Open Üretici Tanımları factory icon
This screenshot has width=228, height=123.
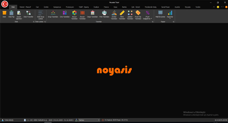click(x=114, y=13)
